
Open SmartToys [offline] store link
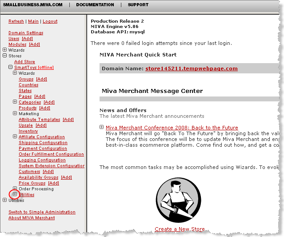point(34,68)
